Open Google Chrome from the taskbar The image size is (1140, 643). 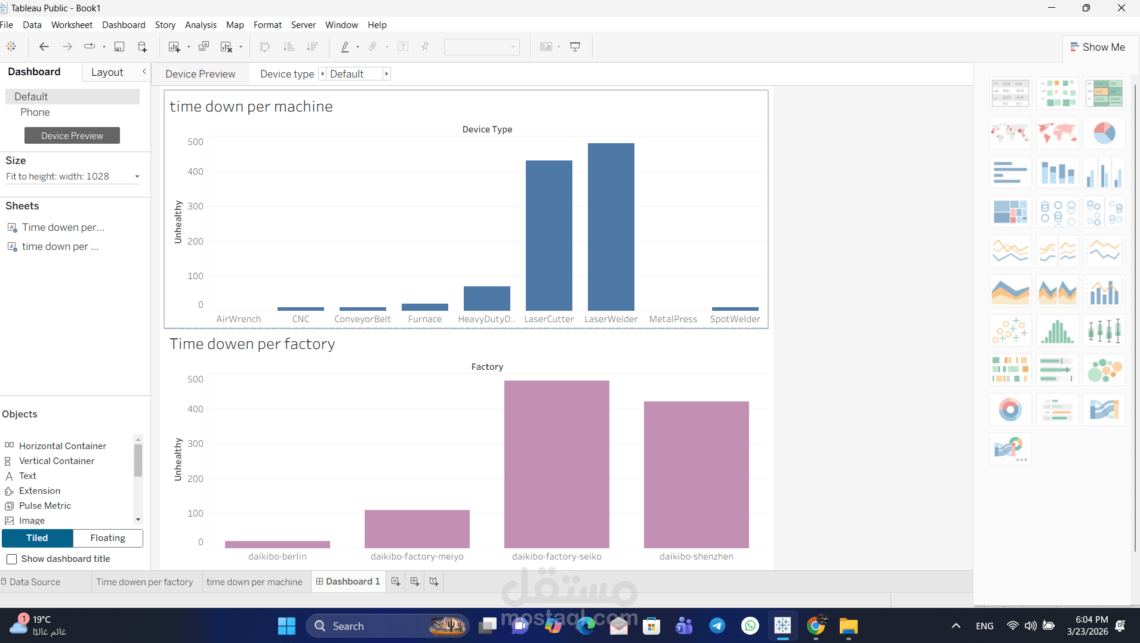[x=816, y=626]
